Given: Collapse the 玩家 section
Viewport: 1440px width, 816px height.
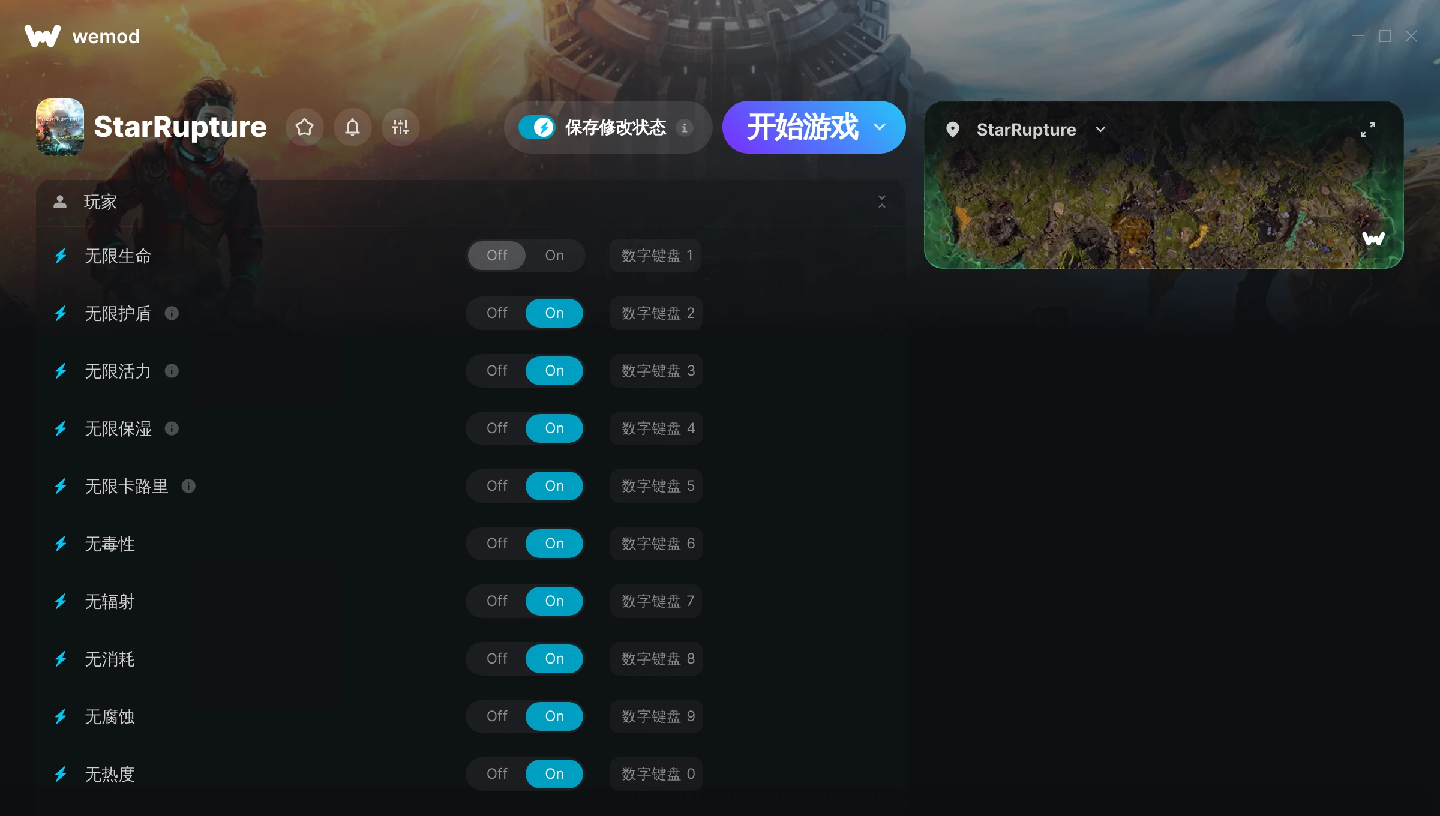Looking at the screenshot, I should click(x=882, y=202).
